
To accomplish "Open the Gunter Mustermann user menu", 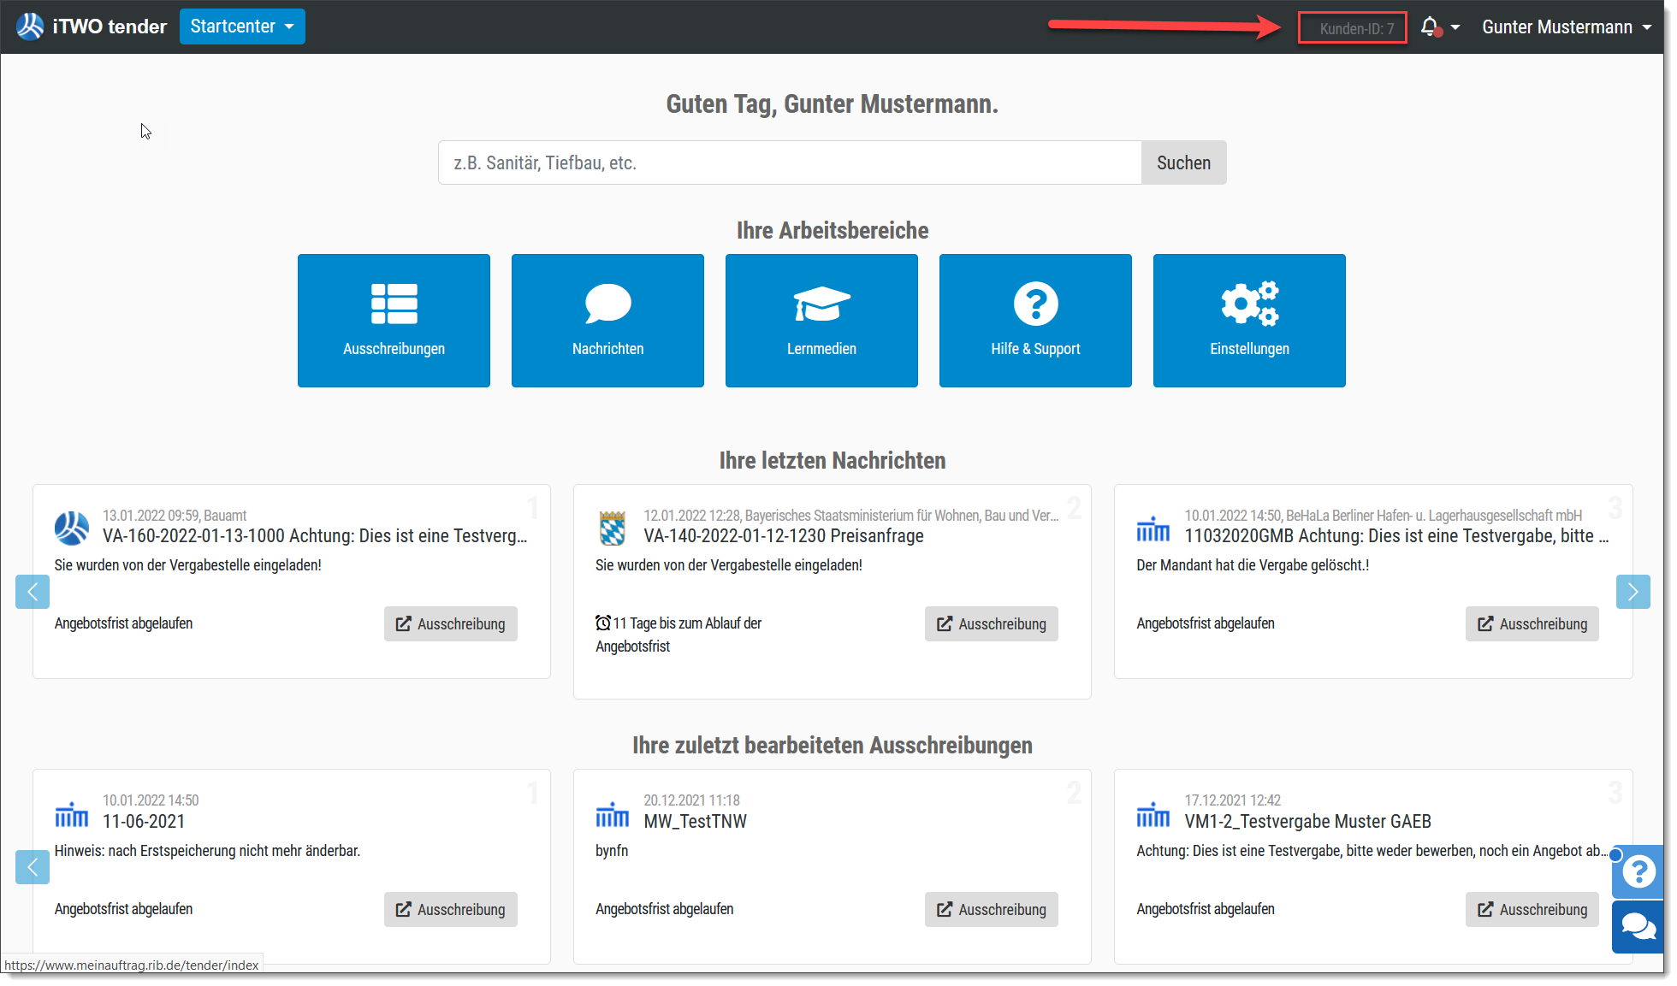I will click(x=1567, y=27).
